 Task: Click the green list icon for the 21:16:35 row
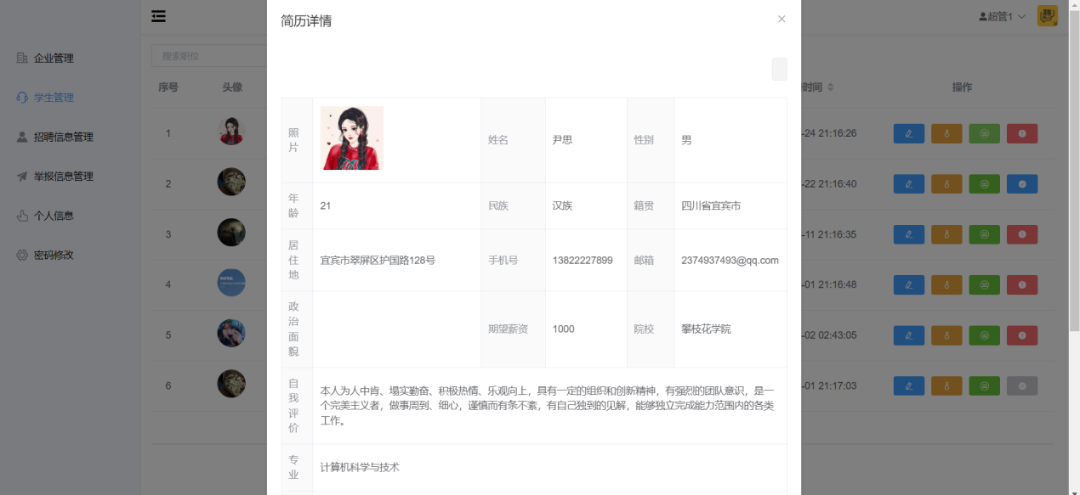[x=984, y=234]
